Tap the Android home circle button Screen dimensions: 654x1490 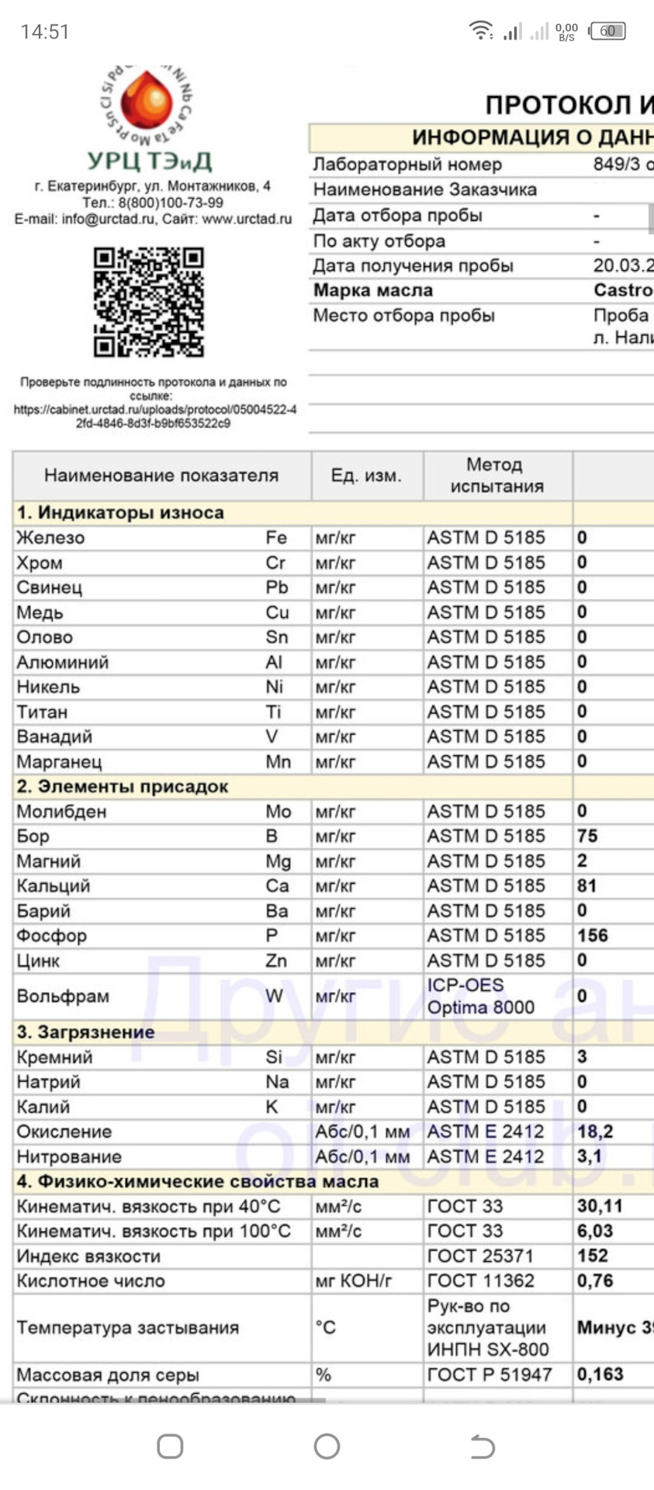point(327,1446)
